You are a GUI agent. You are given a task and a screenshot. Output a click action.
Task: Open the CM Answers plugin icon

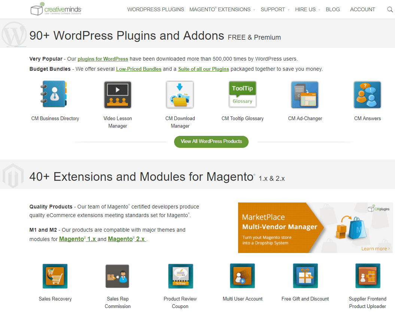point(367,95)
